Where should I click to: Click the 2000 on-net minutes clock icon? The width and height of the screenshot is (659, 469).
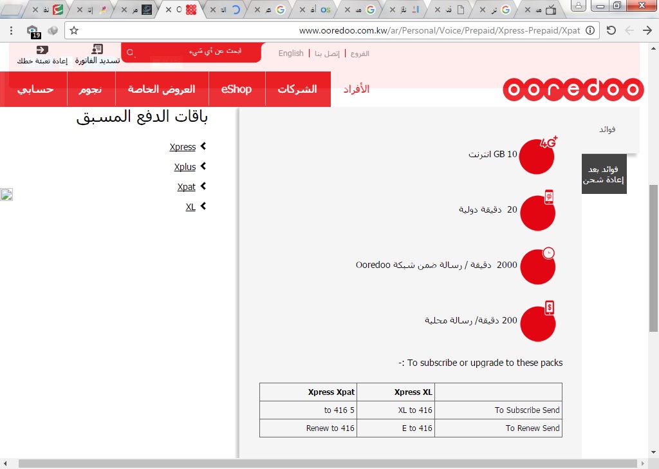tap(537, 265)
